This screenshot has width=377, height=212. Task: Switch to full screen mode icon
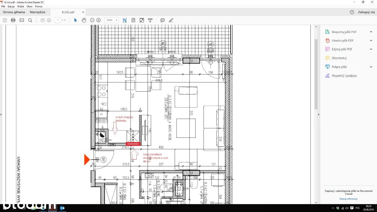142,20
